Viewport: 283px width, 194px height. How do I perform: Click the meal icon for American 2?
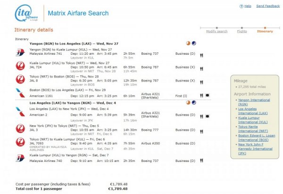(201, 116)
